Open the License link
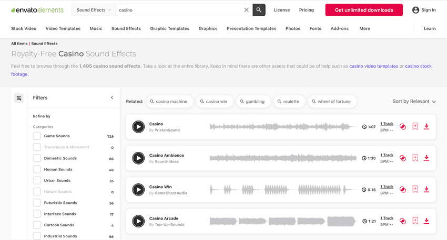The height and width of the screenshot is (240, 447). tap(282, 10)
